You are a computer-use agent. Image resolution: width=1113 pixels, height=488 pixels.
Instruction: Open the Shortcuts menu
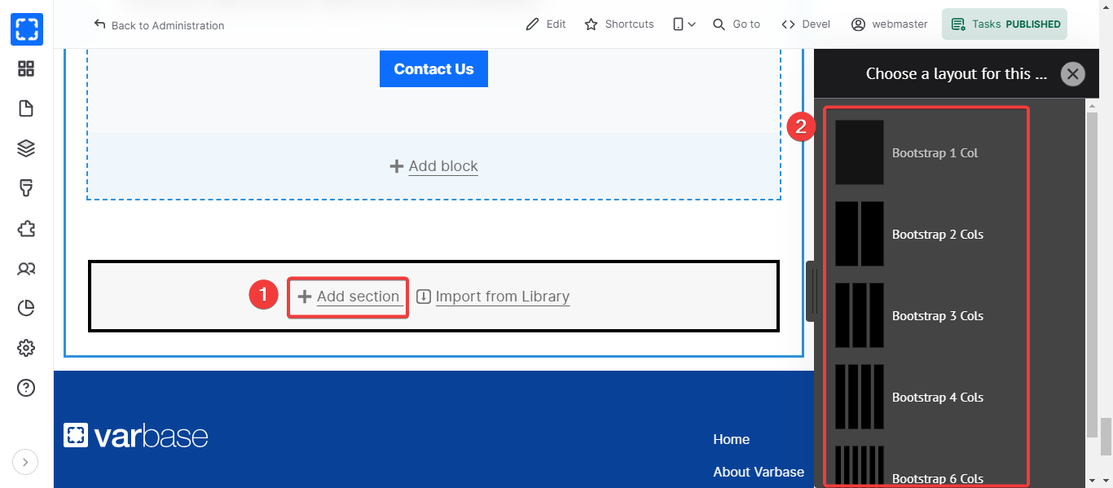[x=619, y=24]
